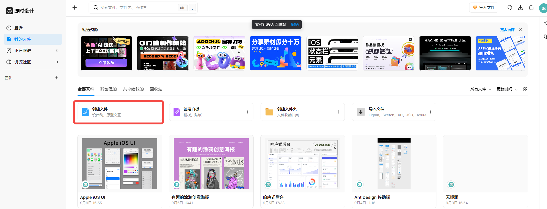Open the AI 玩法 resource banner
This screenshot has height=209, width=547.
tap(106, 53)
